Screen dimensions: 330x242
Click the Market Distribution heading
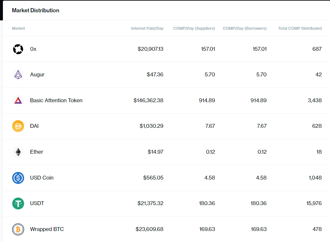(36, 10)
